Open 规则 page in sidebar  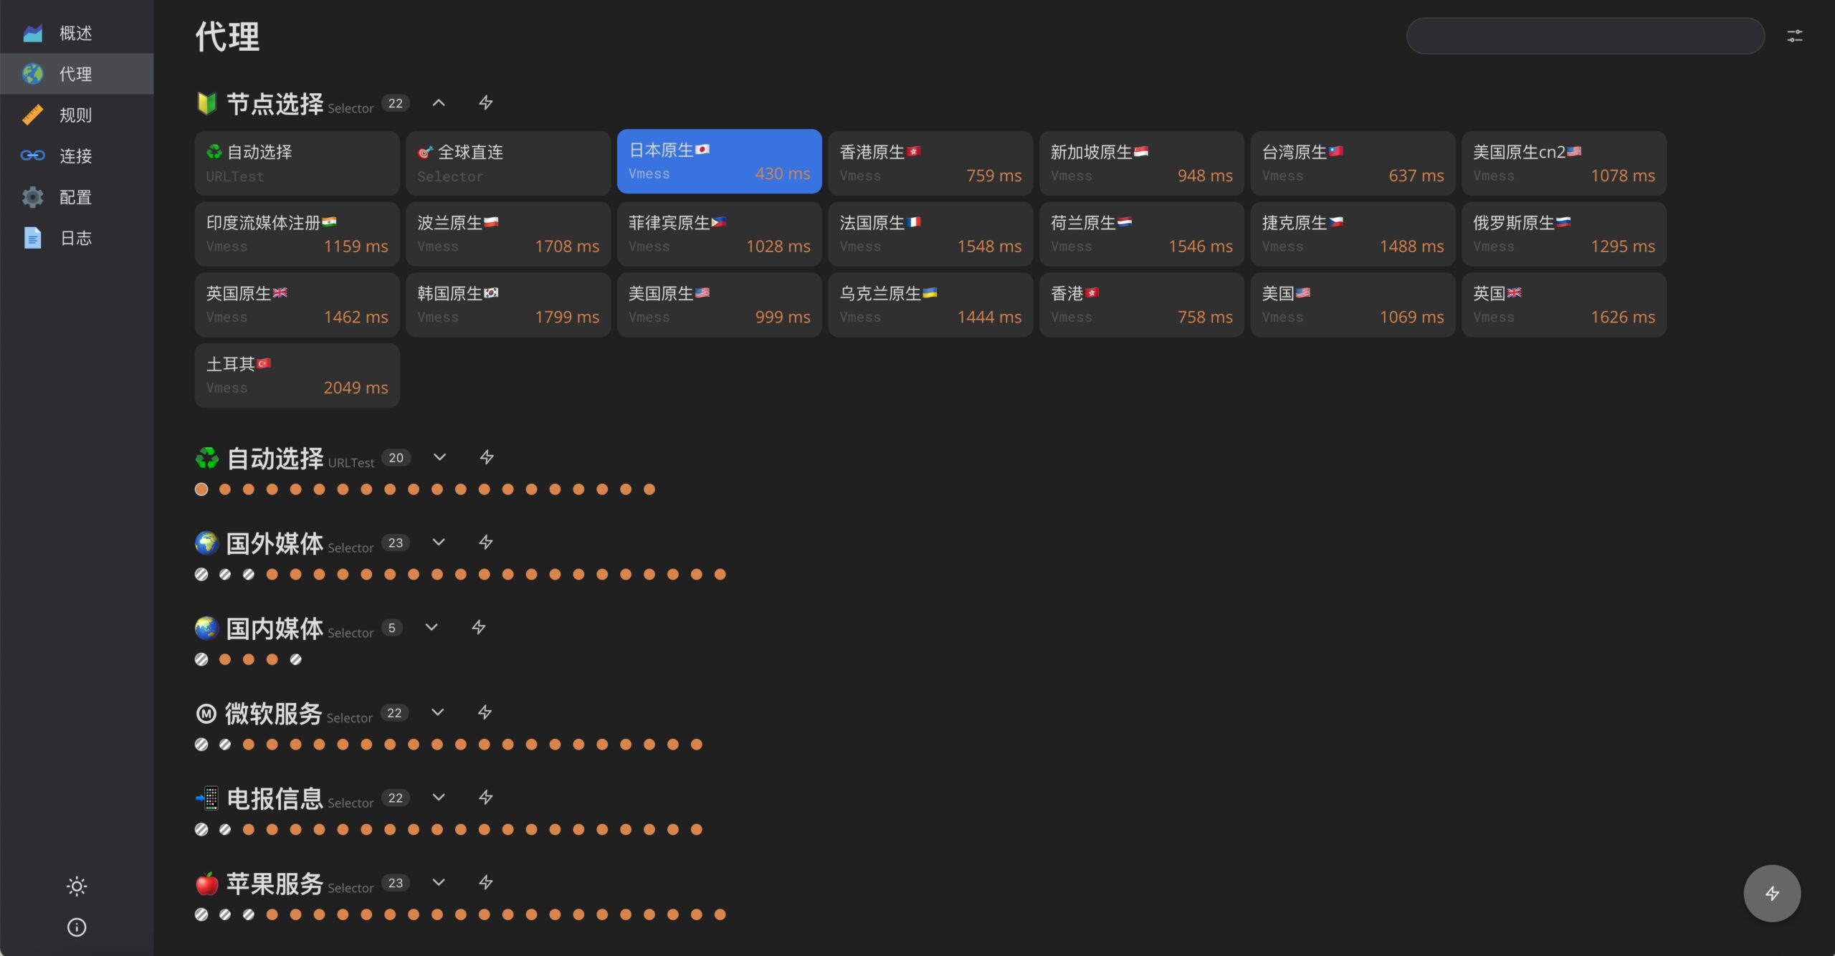75,115
